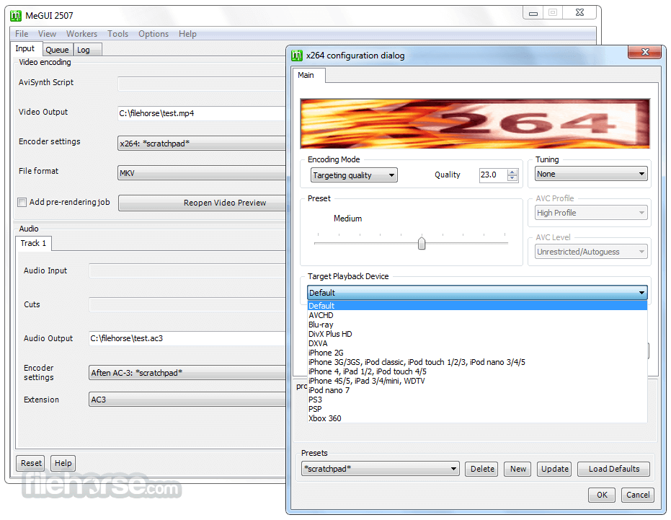Minimize the MeGUI main window
The width and height of the screenshot is (671, 520).
point(533,13)
